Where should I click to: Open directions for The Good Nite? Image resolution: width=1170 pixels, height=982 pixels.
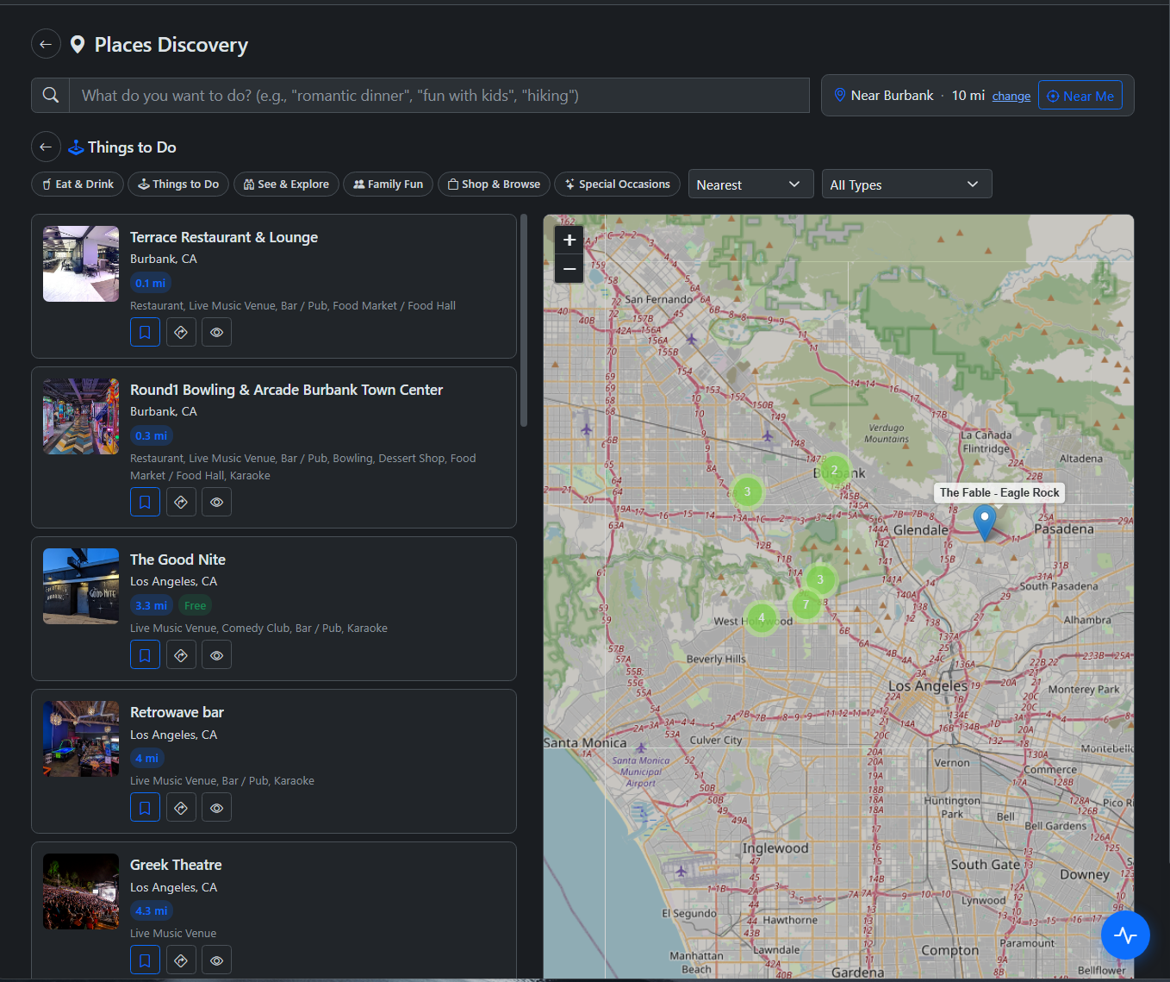pyautogui.click(x=181, y=655)
